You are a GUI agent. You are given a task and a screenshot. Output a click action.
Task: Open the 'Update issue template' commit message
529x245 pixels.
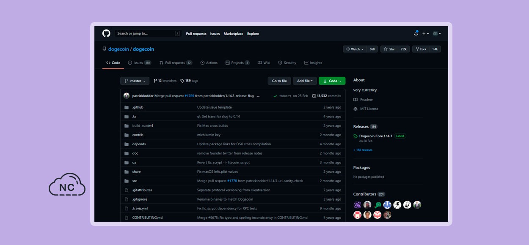coord(215,107)
